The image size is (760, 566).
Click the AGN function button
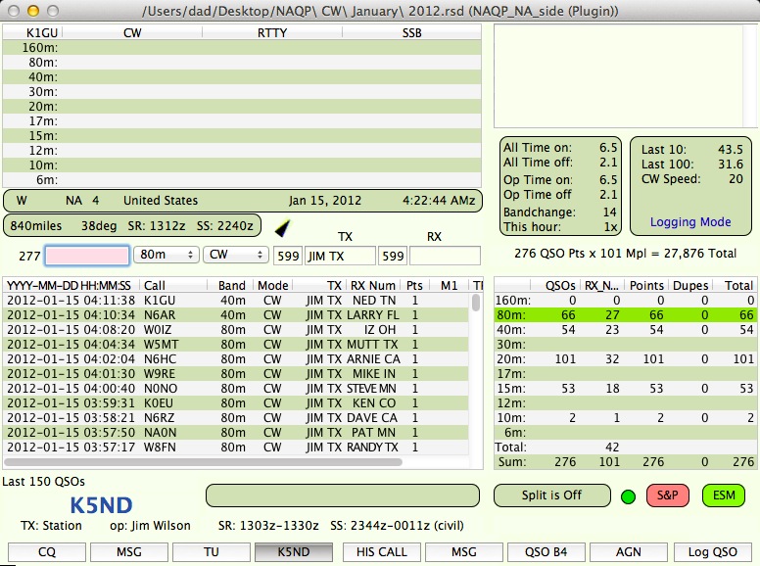pos(629,552)
